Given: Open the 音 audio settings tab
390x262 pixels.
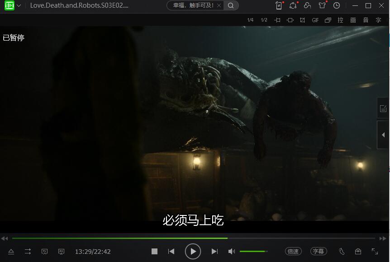Looking at the screenshot, I should tap(366, 20).
